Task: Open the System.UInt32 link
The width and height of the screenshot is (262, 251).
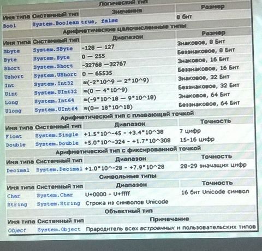Action: pyautogui.click(x=56, y=92)
